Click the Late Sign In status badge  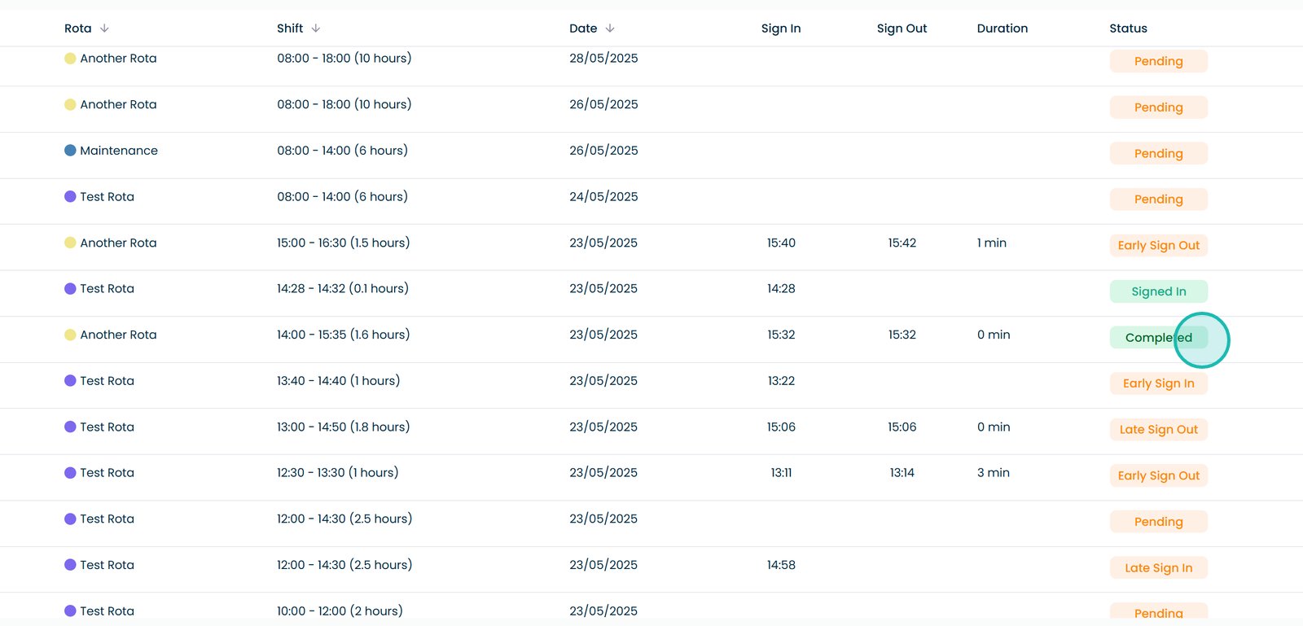tap(1158, 568)
